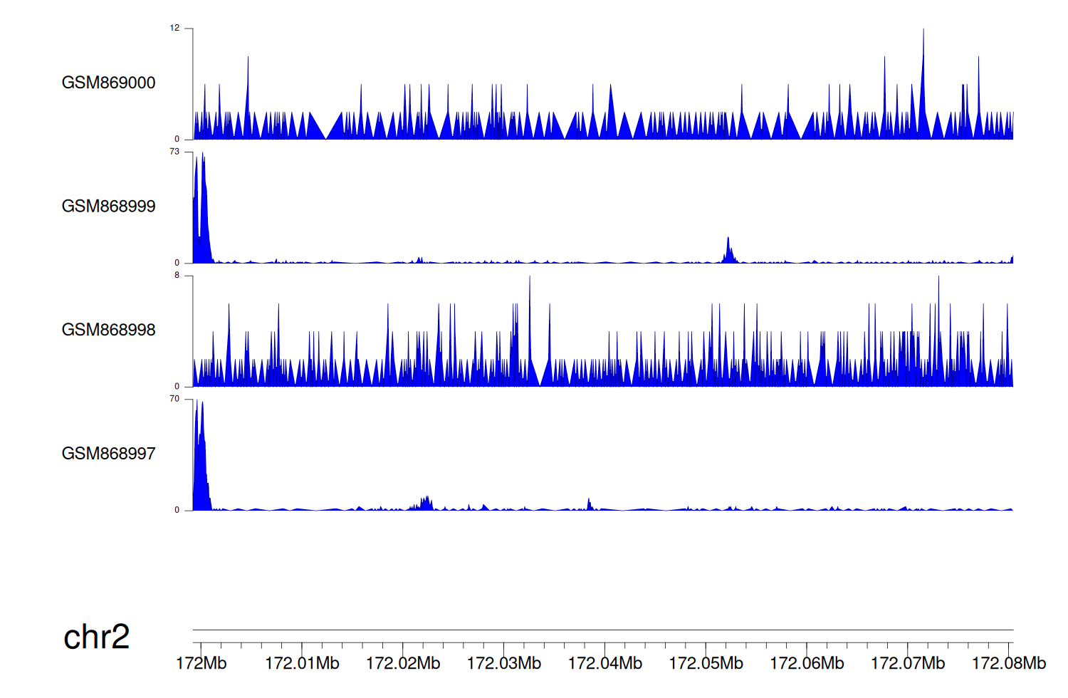Viewport: 1068px width, 698px height.
Task: Click the y-axis maximum value 73
Action: coord(174,152)
